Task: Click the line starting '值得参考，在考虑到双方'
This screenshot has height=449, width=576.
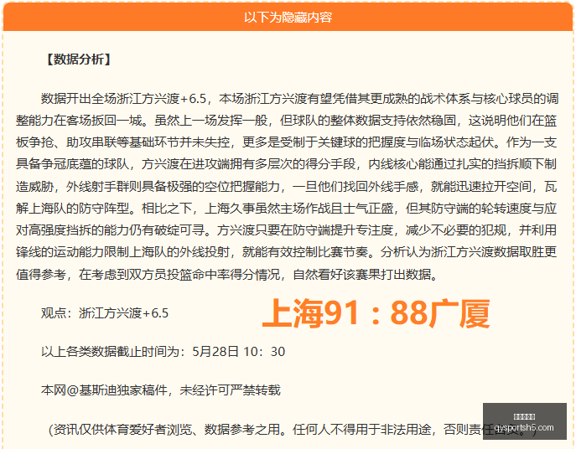Action: pyautogui.click(x=227, y=274)
